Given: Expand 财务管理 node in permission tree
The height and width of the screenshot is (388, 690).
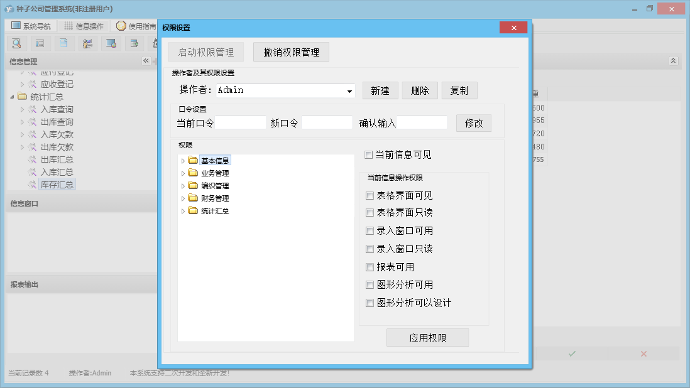Looking at the screenshot, I should coord(183,198).
